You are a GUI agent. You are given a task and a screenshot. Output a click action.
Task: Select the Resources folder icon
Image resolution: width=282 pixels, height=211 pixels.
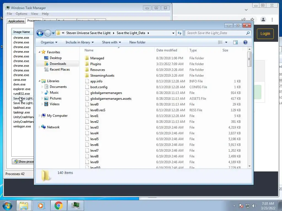[87, 70]
